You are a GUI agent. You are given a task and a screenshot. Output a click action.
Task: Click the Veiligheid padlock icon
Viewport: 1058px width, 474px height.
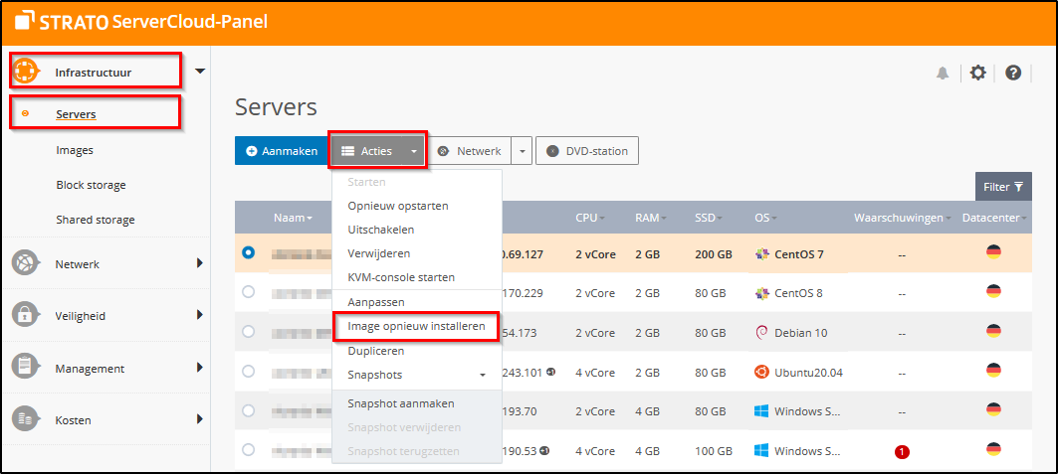[x=25, y=315]
